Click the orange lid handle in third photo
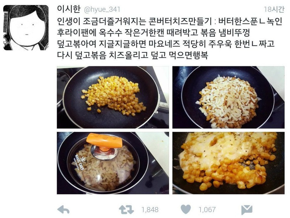 pyautogui.click(x=104, y=141)
